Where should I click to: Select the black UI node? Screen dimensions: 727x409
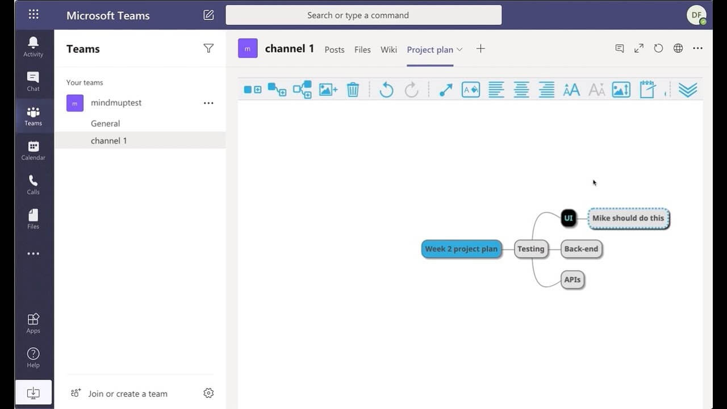click(x=569, y=218)
